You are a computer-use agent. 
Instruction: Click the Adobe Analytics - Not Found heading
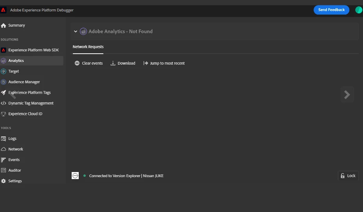[120, 31]
